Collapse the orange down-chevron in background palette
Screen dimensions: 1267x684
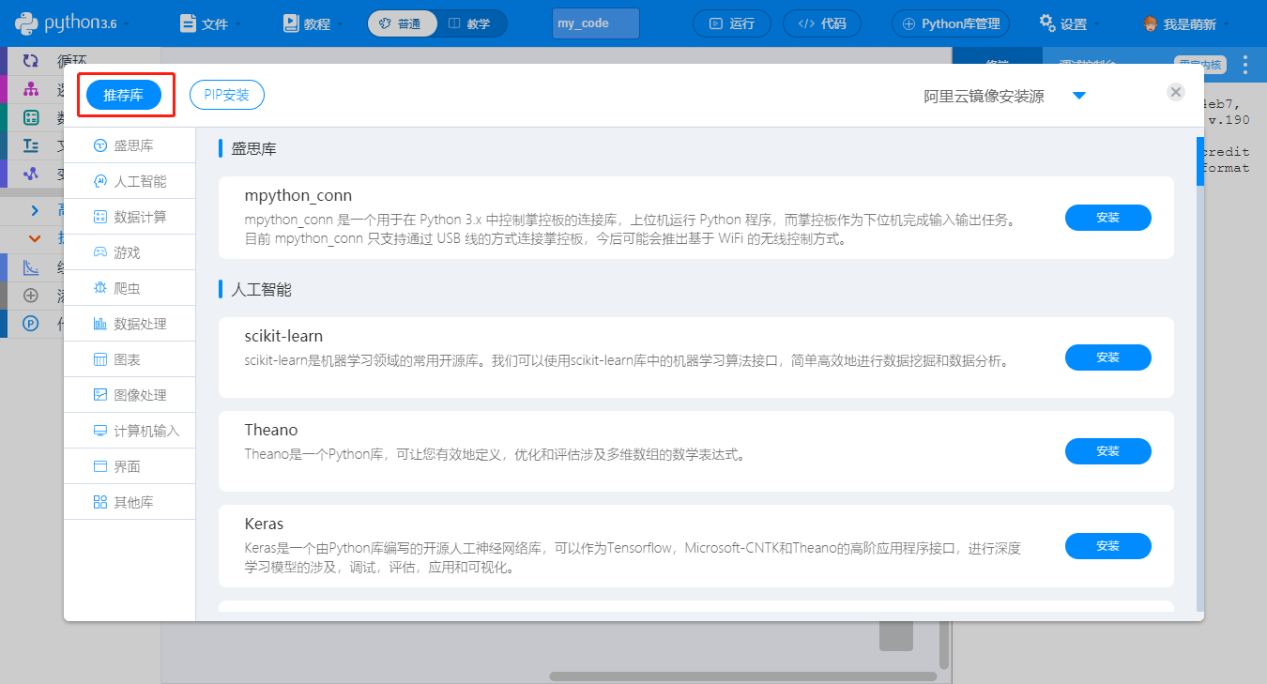coord(35,238)
